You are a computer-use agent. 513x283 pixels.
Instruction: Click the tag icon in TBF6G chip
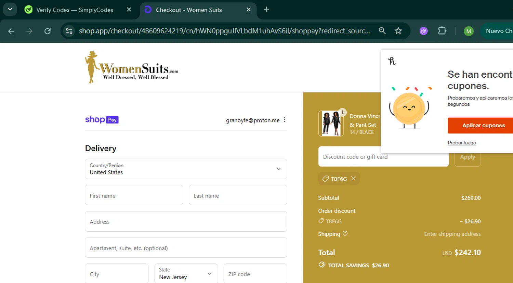pyautogui.click(x=326, y=179)
